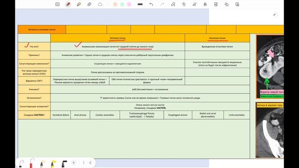Viewport: 299px width, 168px height.
Task: Redo the last undone action
Action: [x=162, y=4]
